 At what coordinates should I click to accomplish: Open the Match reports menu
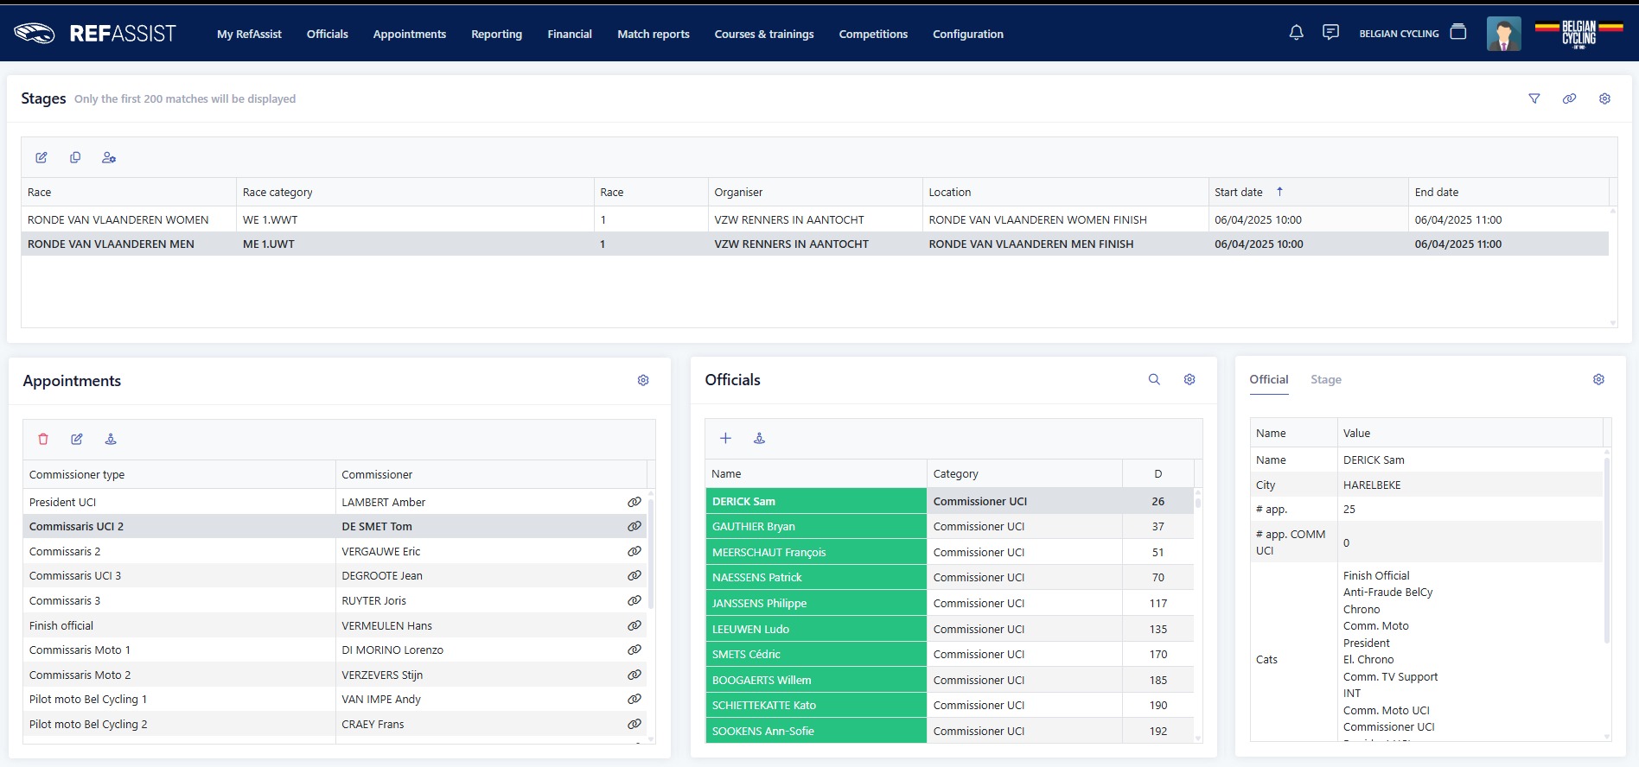pyautogui.click(x=653, y=34)
